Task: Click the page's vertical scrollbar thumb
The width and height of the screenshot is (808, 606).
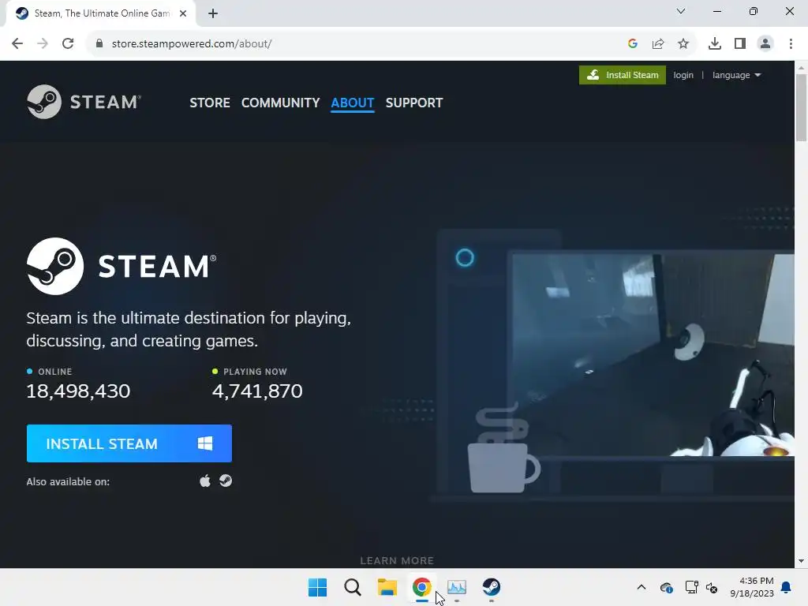Action: pos(801,107)
